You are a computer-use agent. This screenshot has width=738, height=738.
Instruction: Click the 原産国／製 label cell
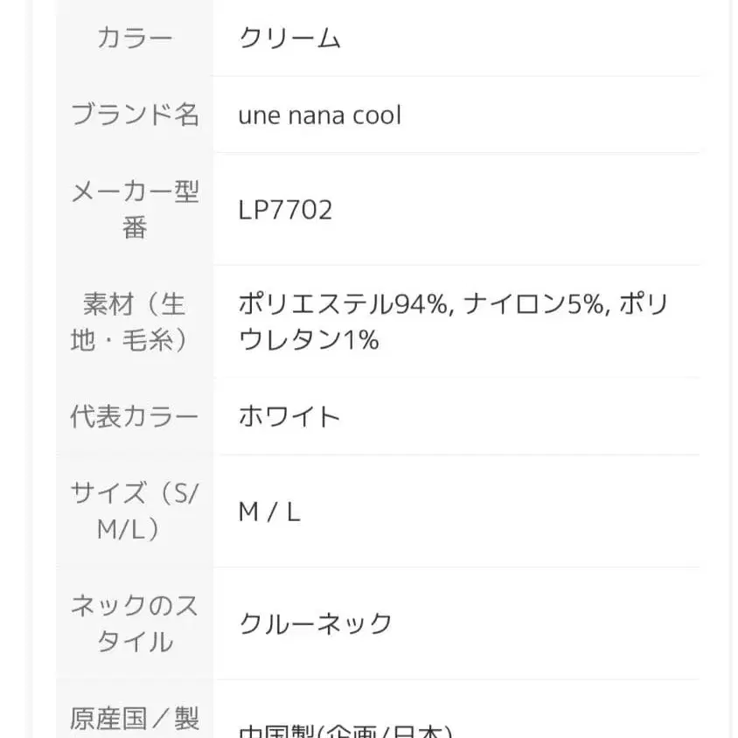pos(135,719)
